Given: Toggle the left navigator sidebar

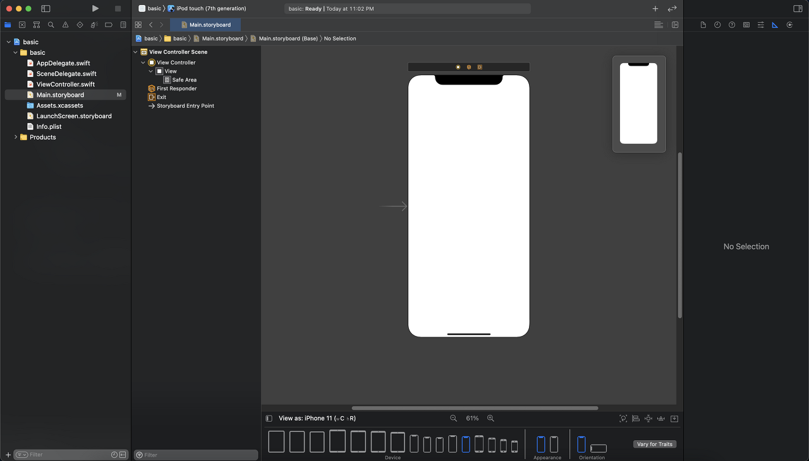Looking at the screenshot, I should pos(46,8).
